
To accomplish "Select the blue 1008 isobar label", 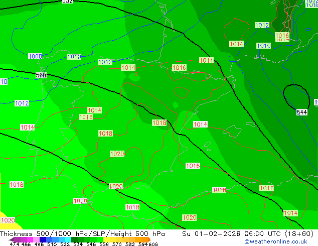I will click(x=35, y=56).
